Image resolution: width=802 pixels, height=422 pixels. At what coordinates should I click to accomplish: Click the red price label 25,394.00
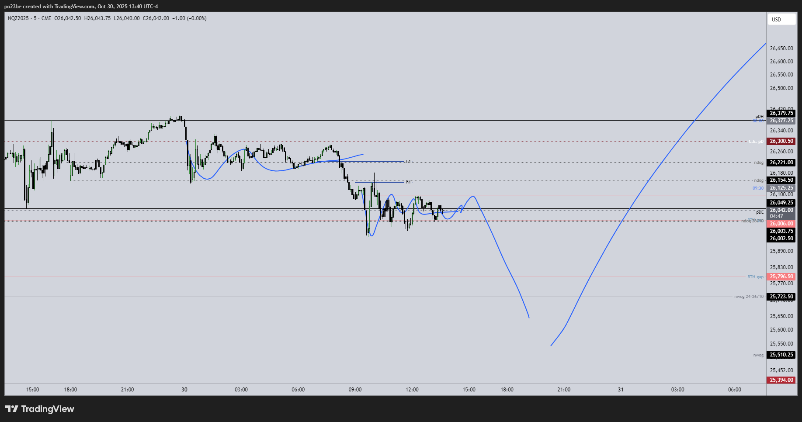click(x=782, y=380)
